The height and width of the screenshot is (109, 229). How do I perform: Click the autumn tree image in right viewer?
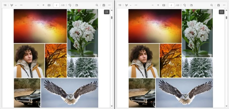tap(171, 61)
